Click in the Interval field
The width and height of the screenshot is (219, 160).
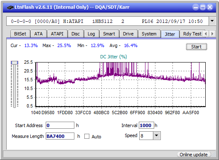point(146,125)
